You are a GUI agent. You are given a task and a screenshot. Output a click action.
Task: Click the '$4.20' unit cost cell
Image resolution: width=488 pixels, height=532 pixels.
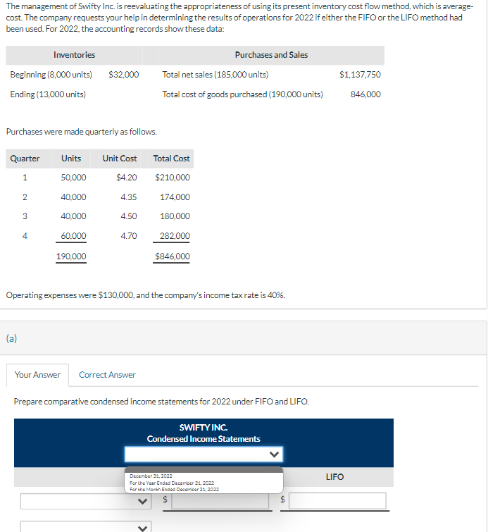[x=127, y=178]
